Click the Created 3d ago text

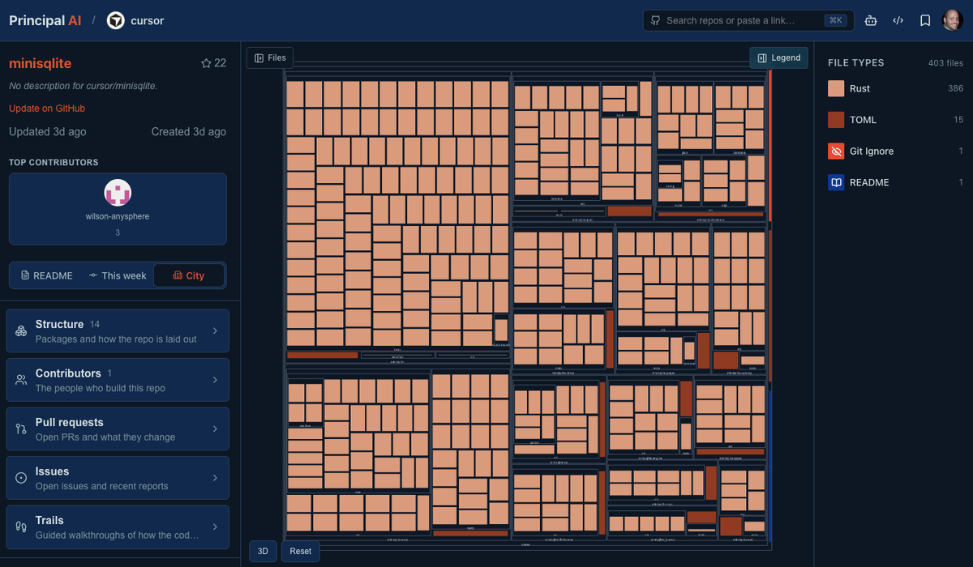(189, 132)
